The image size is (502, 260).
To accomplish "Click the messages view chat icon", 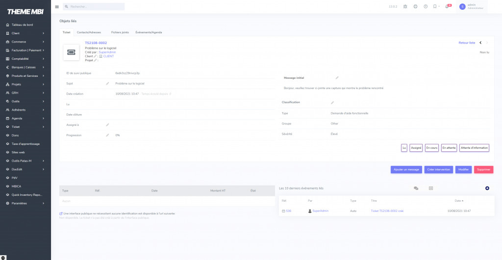I will 416,189.
